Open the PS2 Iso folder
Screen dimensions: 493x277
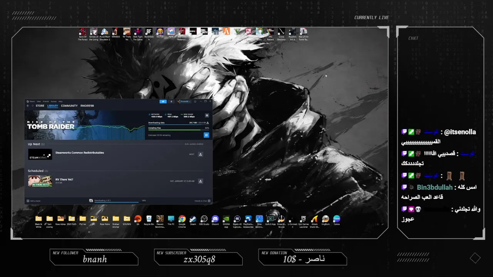(82, 220)
